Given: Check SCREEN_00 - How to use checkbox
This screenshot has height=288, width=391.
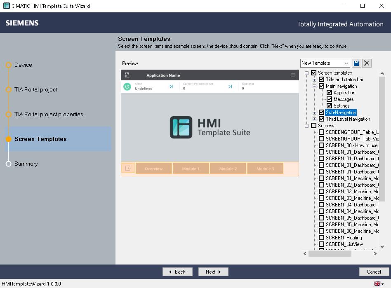Looking at the screenshot, I should pos(322,145).
